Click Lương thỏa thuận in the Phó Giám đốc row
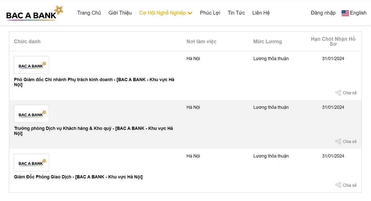Image resolution: width=371 pixels, height=201 pixels. tap(271, 59)
